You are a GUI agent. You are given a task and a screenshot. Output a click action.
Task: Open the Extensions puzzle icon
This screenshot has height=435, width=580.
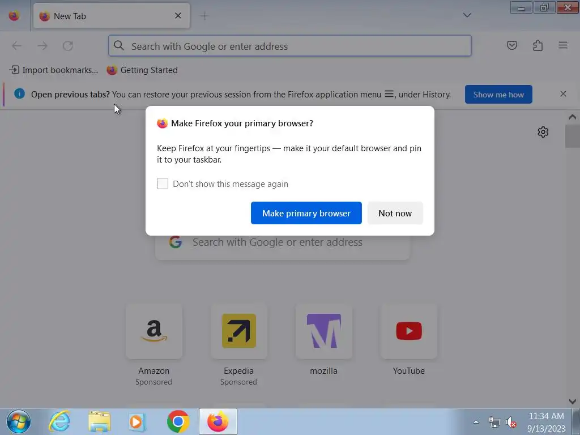click(538, 45)
